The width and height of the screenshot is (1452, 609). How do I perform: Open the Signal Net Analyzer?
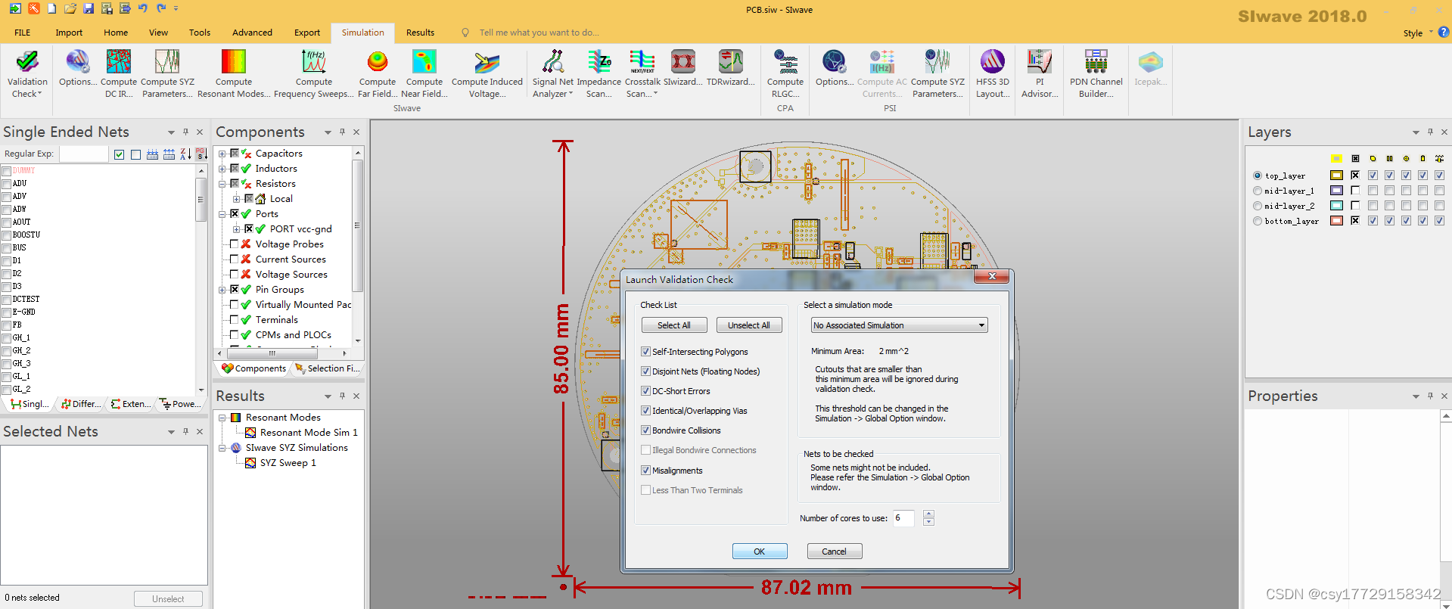click(553, 74)
